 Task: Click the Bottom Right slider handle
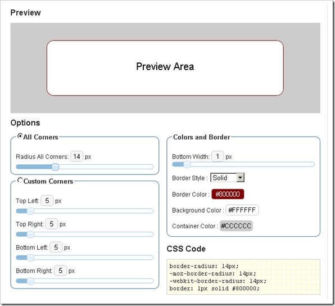(30, 281)
